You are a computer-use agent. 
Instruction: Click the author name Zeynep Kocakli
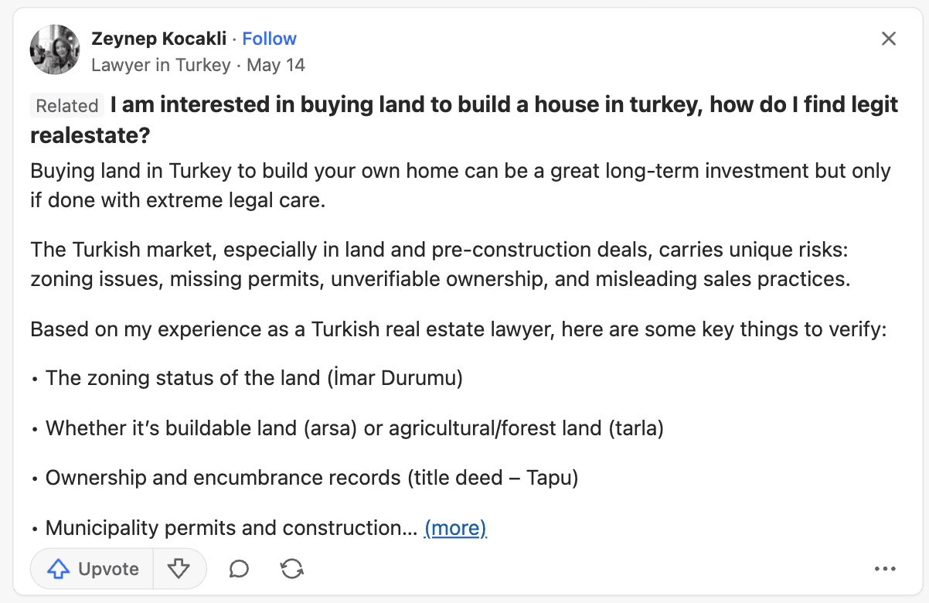(x=158, y=39)
